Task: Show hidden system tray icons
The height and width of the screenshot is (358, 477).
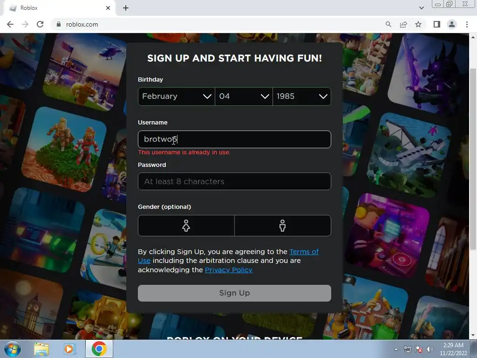Action: 396,349
